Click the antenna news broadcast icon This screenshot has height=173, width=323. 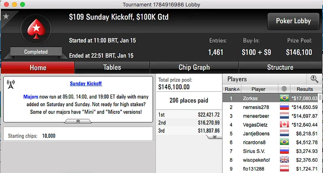11,84
